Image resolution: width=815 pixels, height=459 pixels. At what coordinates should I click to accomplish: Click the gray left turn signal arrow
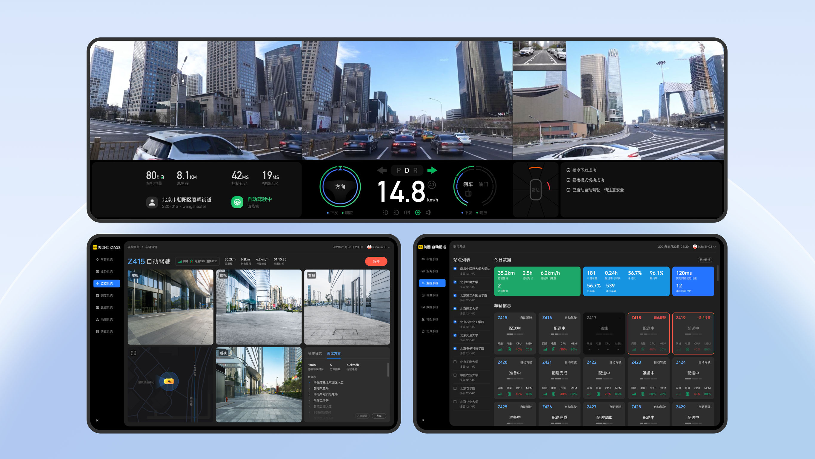coord(382,170)
